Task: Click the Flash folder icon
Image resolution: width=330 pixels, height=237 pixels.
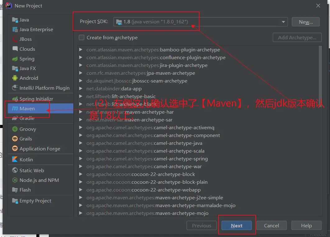Action: pyautogui.click(x=15, y=190)
